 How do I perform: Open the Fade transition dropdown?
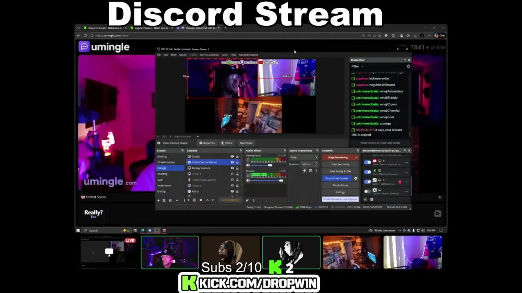pyautogui.click(x=303, y=157)
